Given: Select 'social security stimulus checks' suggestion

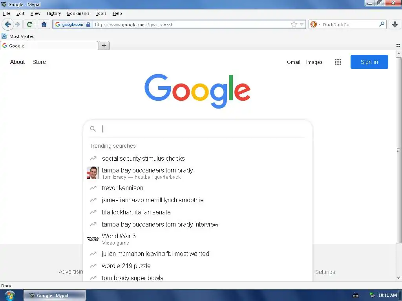Looking at the screenshot, I should [x=198, y=158].
